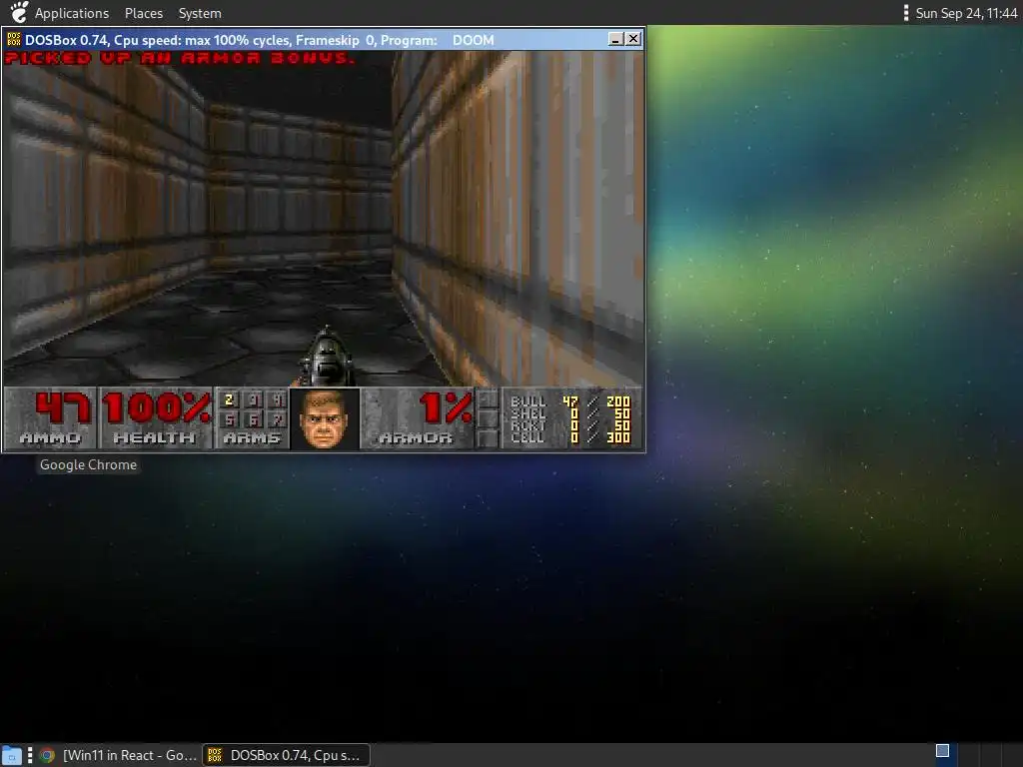1023x767 pixels.
Task: Close the DOSBox DOOM window
Action: (632, 39)
